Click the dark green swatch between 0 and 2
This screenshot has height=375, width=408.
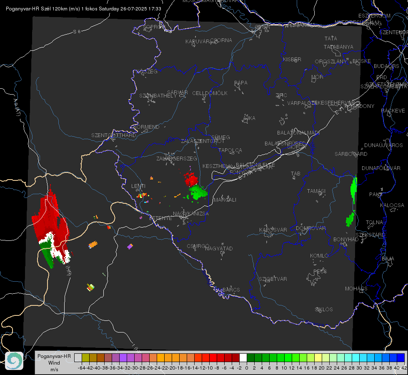click(250, 357)
